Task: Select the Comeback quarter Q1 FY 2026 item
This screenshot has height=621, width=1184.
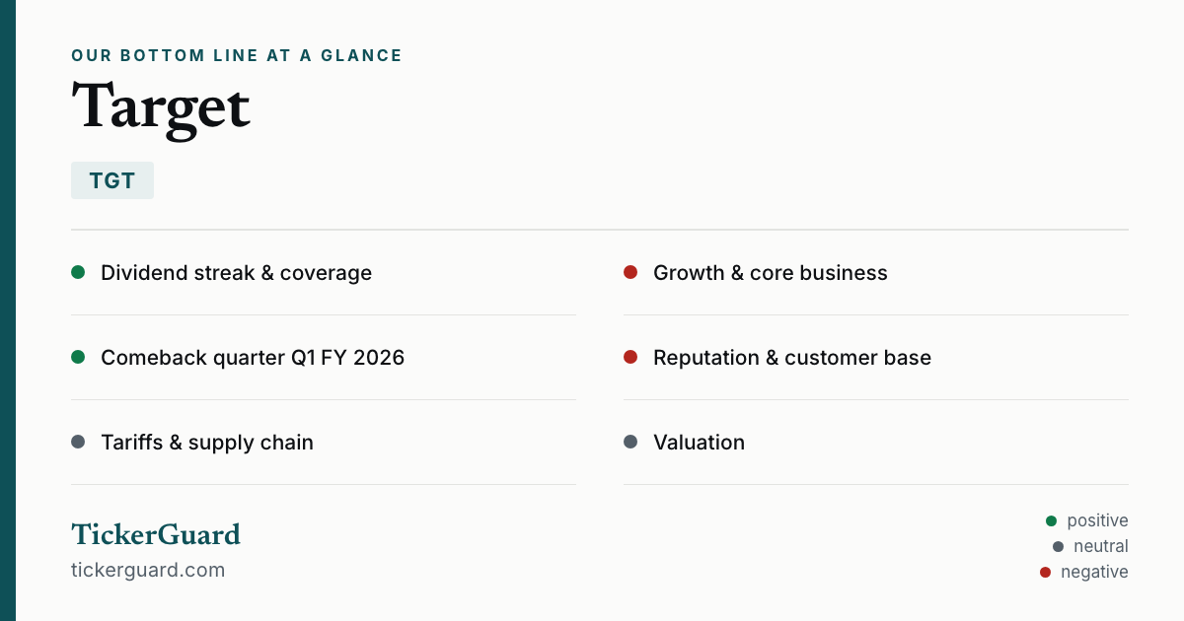Action: [324, 358]
